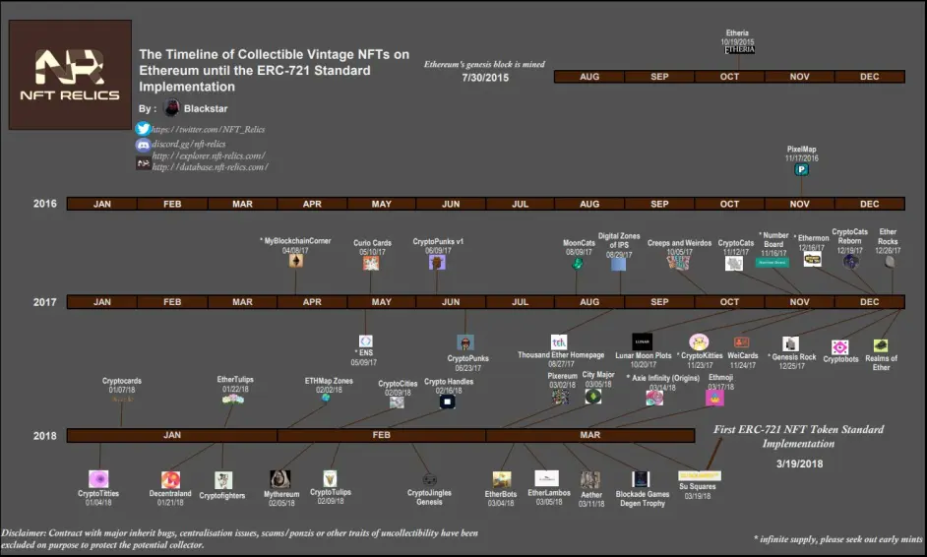Select OCT on the 2015 timeline
927x557 pixels.
pyautogui.click(x=729, y=77)
